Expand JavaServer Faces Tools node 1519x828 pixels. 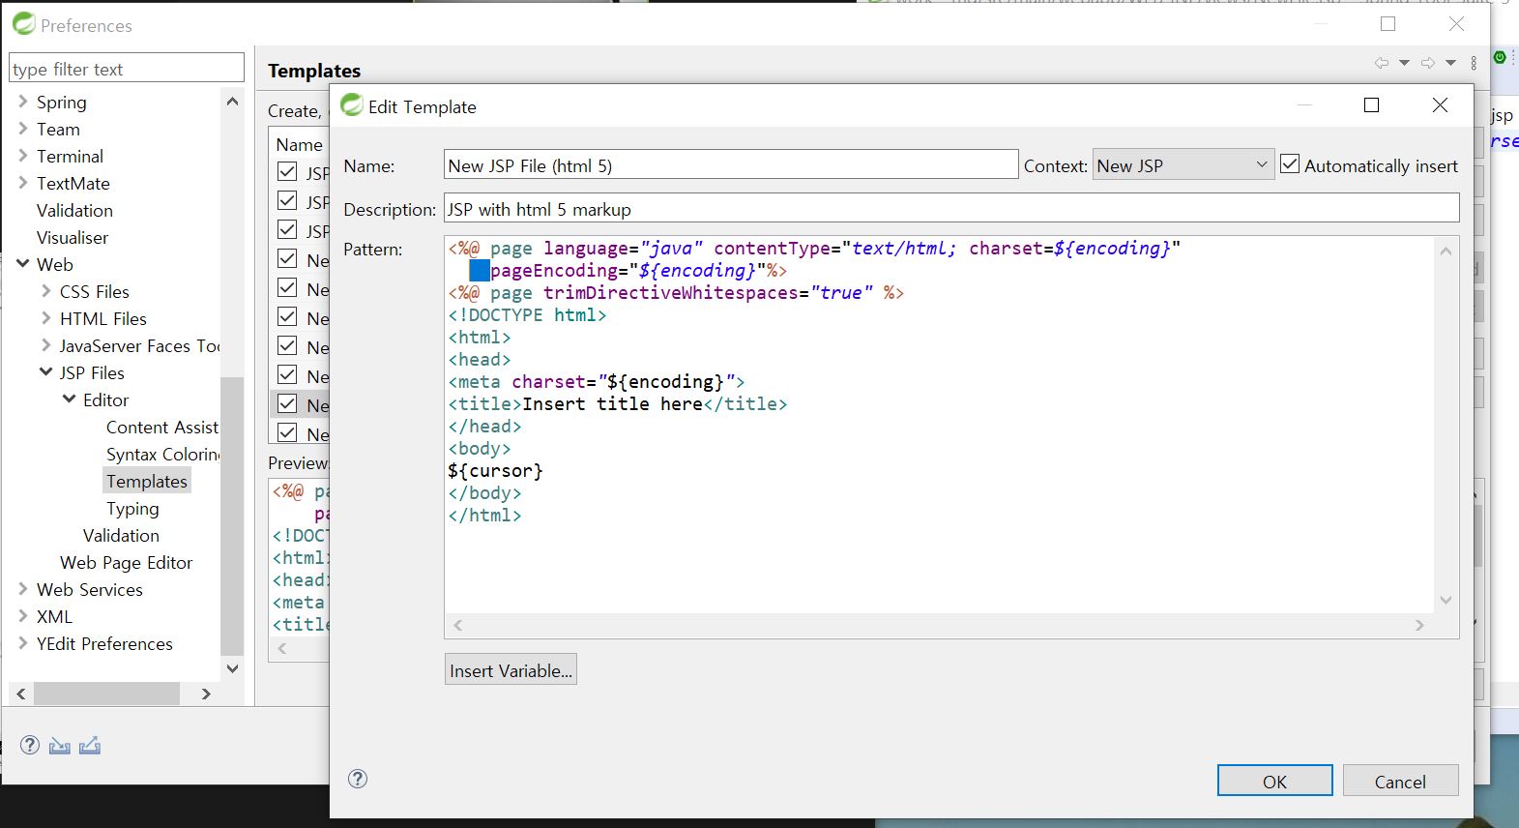46,345
